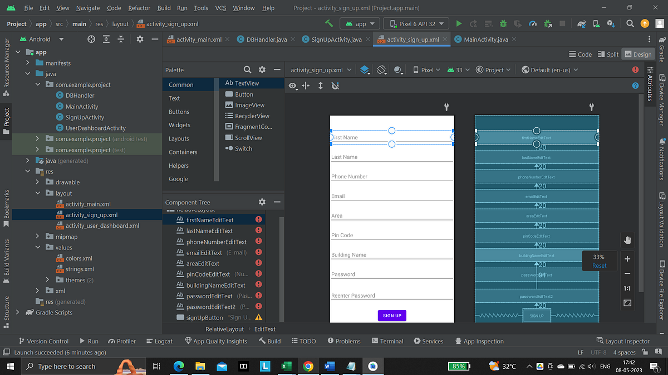This screenshot has height=375, width=668.
Task: Start debugging using the bug icon
Action: click(x=503, y=23)
